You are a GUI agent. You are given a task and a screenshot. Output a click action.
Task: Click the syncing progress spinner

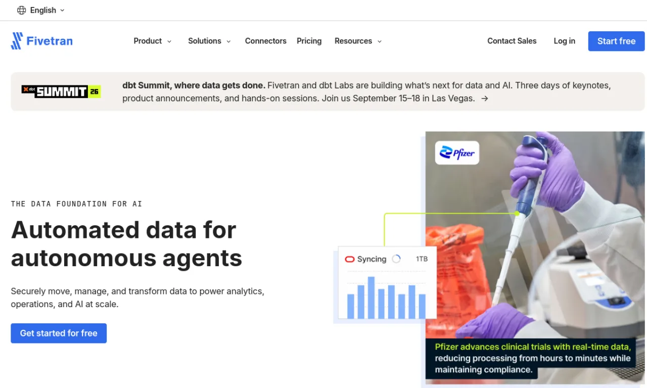(396, 259)
